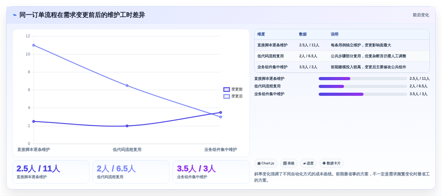Click the 变更后 data point at 11

[x=34, y=45]
